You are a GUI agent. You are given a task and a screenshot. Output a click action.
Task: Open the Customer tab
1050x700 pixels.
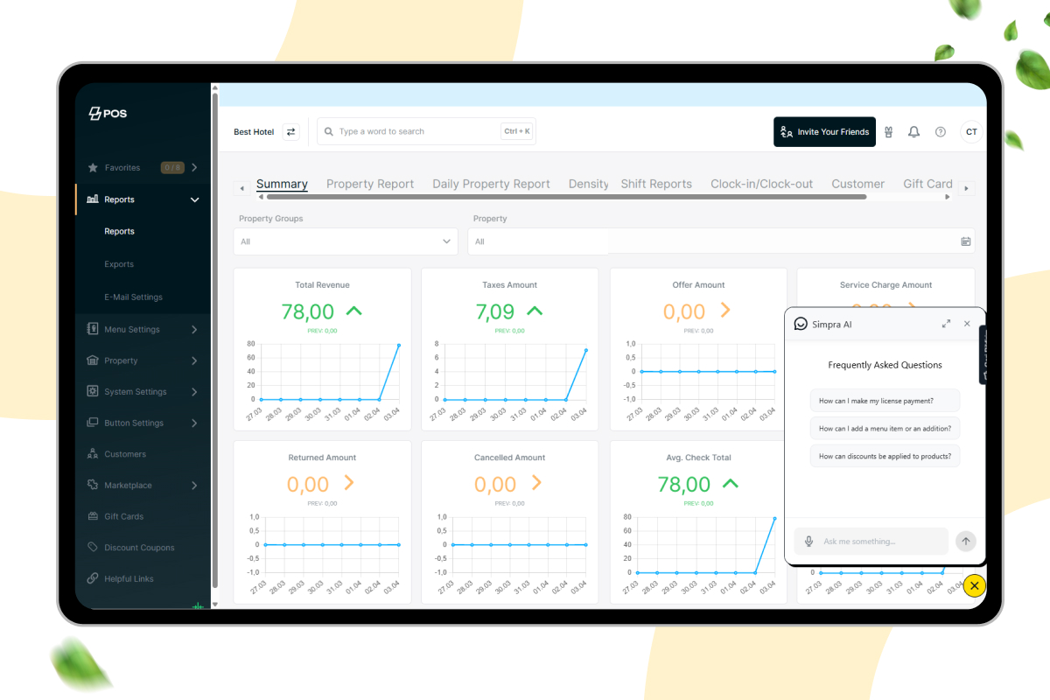click(857, 184)
